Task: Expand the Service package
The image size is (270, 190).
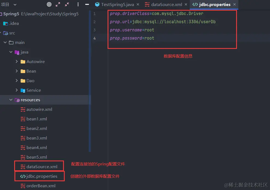Action: 17,90
